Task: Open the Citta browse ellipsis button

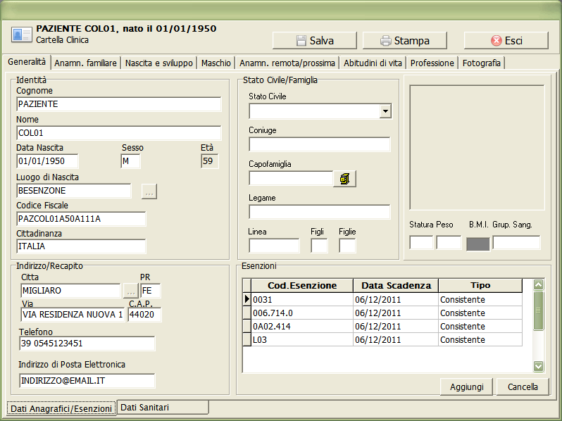Action: (130, 290)
